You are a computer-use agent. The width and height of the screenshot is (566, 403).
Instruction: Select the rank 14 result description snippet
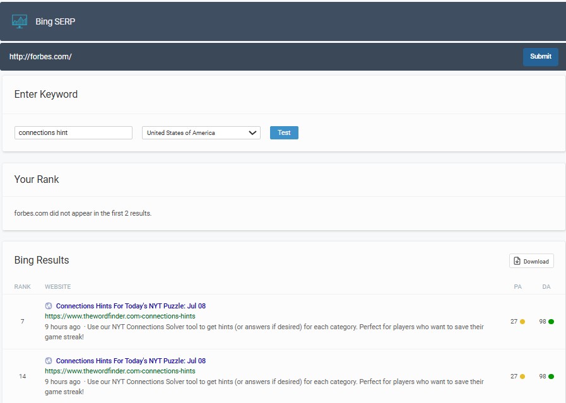(264, 387)
